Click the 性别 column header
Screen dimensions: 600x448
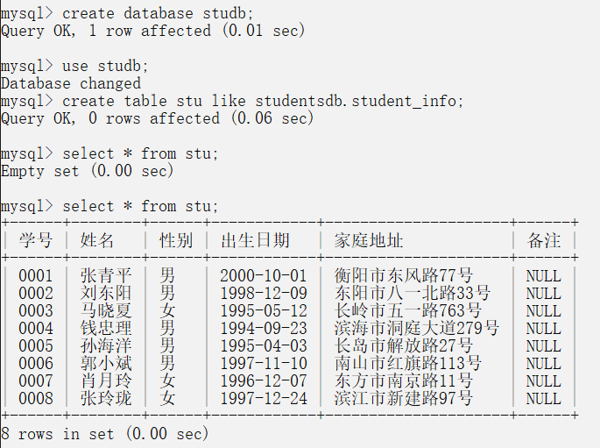[x=176, y=240]
